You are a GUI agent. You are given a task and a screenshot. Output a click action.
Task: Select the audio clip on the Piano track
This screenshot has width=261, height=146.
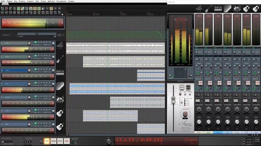[x=115, y=48]
